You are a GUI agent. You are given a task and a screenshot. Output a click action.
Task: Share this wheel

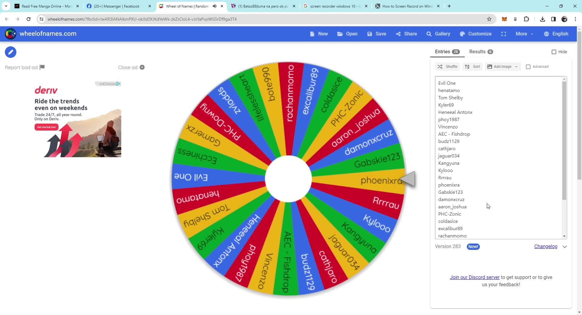coord(406,34)
